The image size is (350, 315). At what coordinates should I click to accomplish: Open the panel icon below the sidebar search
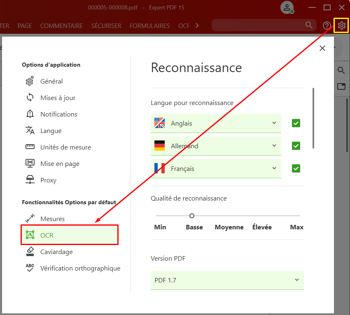click(x=341, y=86)
